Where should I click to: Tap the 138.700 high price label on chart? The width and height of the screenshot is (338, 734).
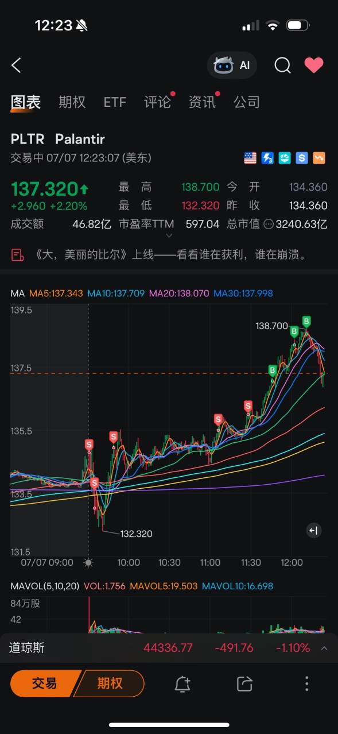pos(272,326)
